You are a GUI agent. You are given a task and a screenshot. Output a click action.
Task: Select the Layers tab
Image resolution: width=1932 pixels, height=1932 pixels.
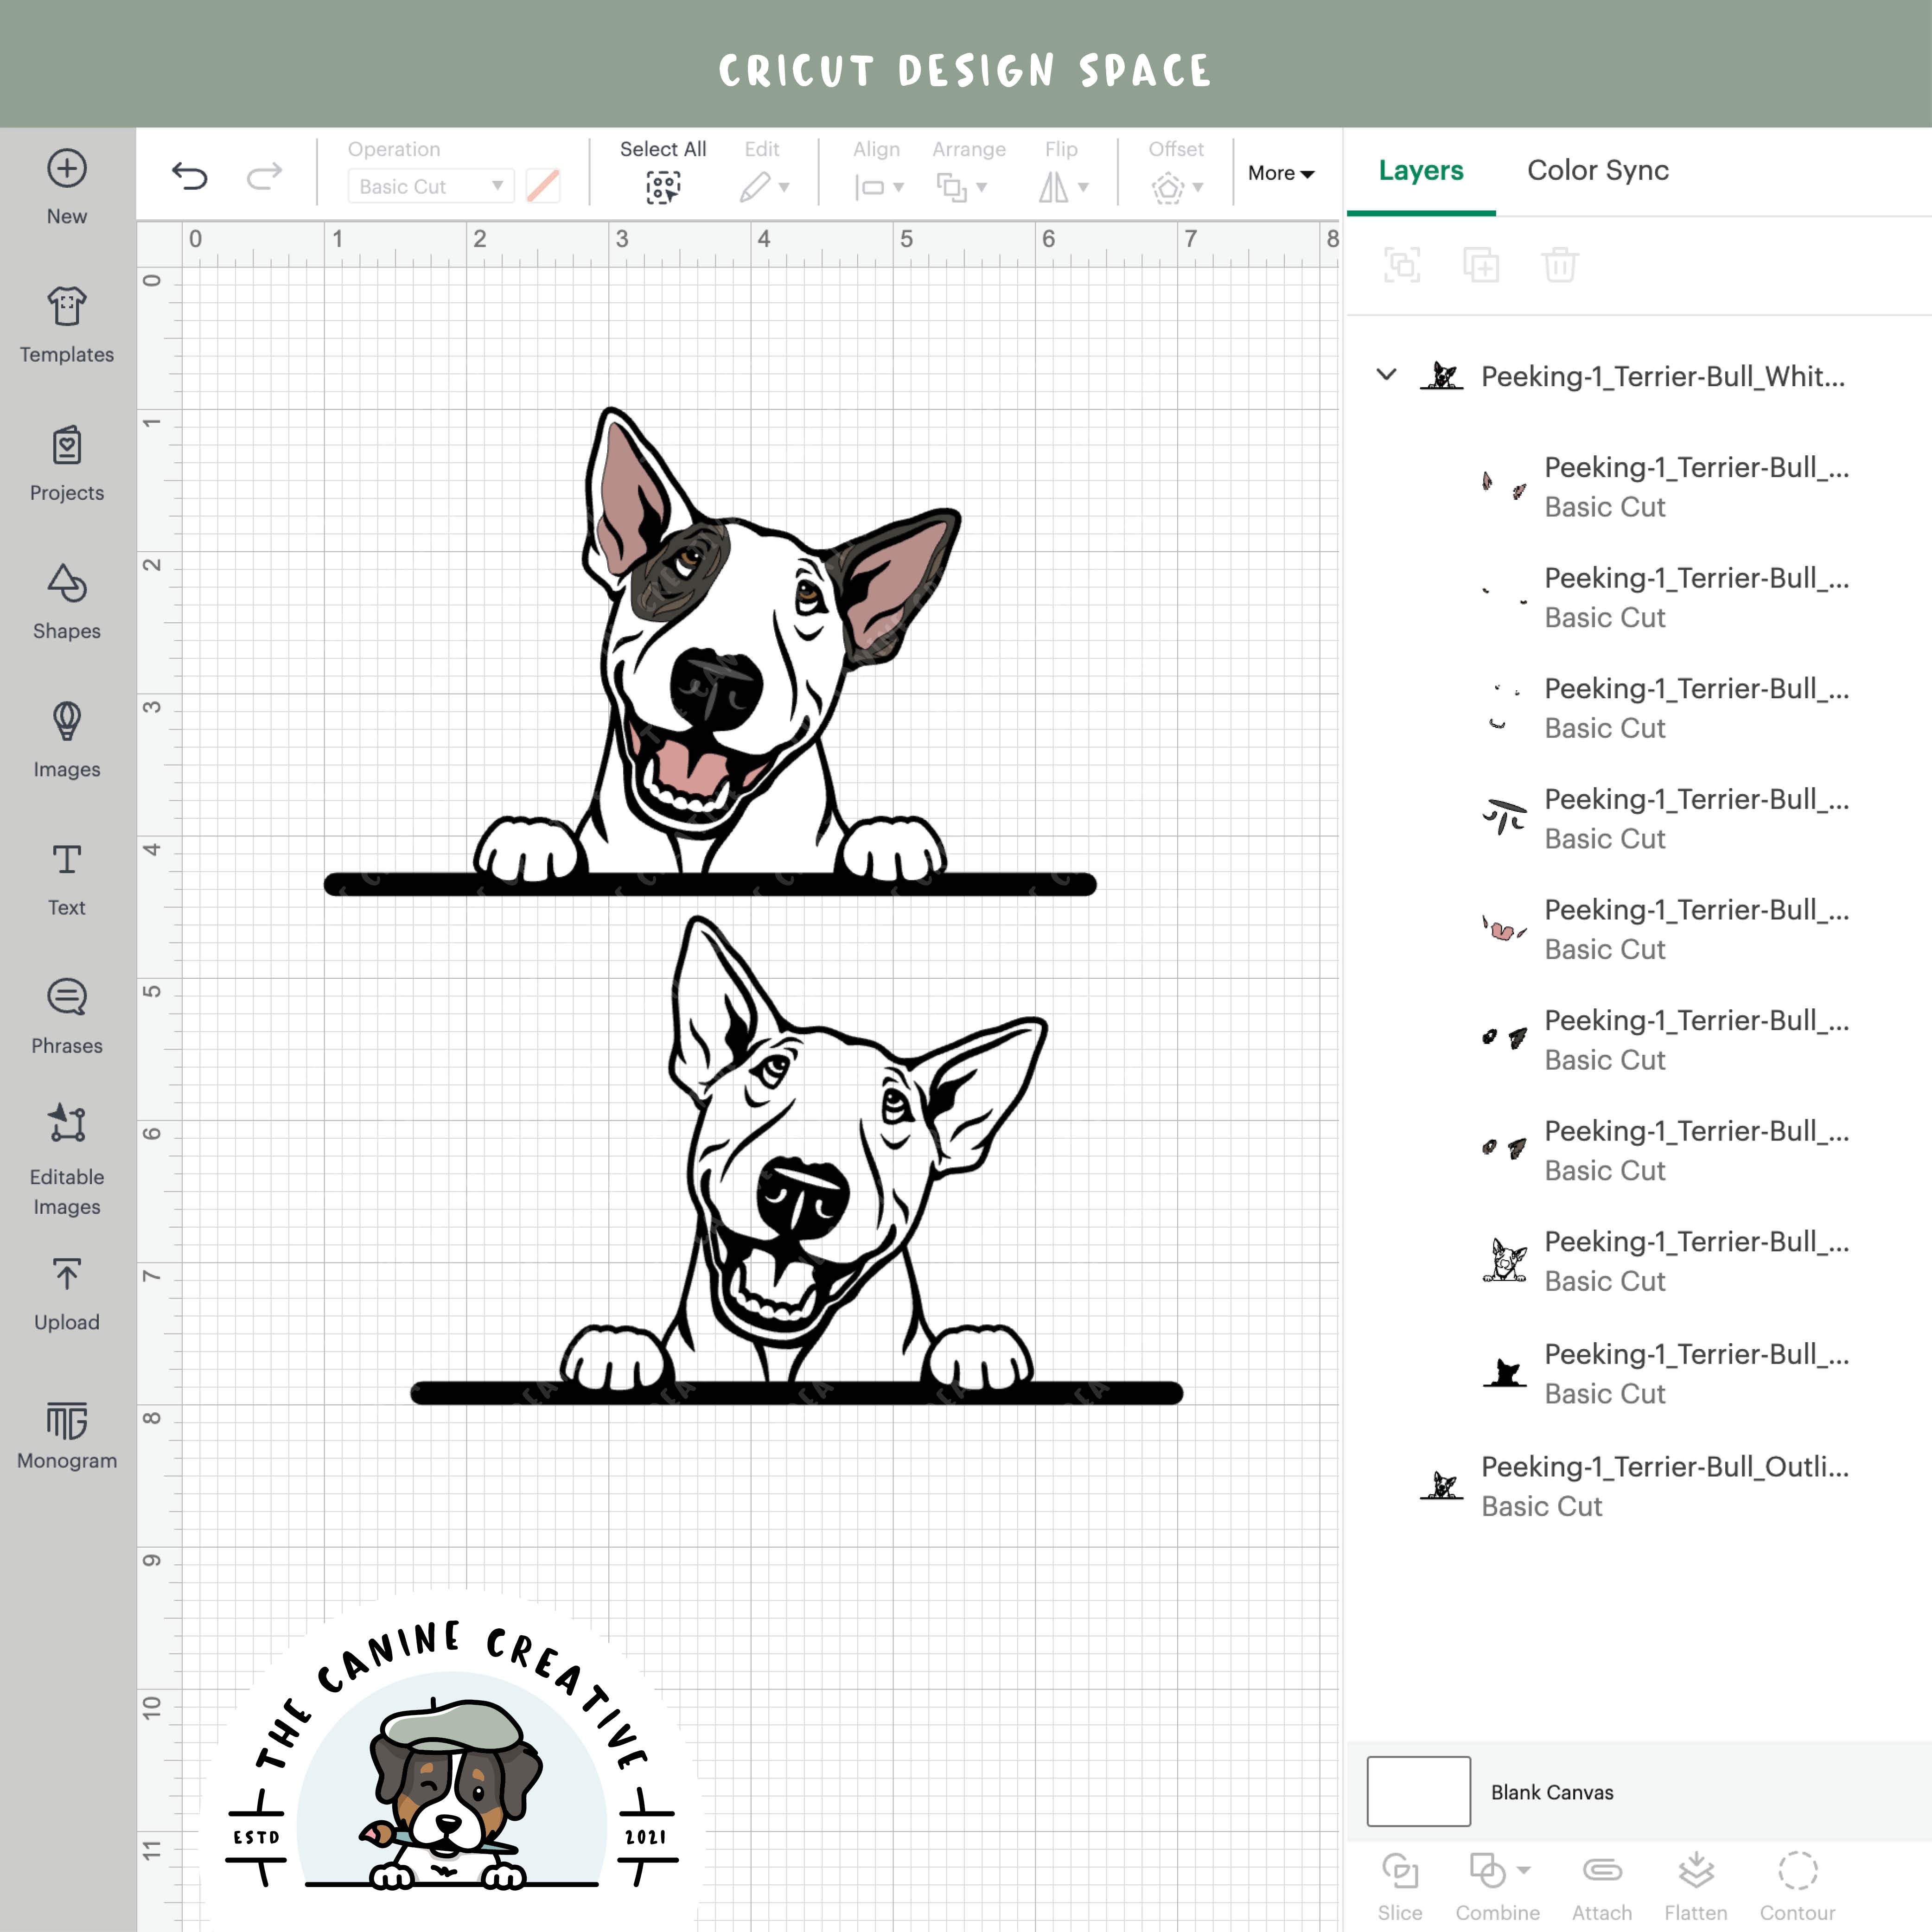coord(1420,170)
